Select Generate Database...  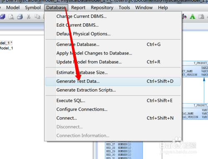tap(113, 45)
